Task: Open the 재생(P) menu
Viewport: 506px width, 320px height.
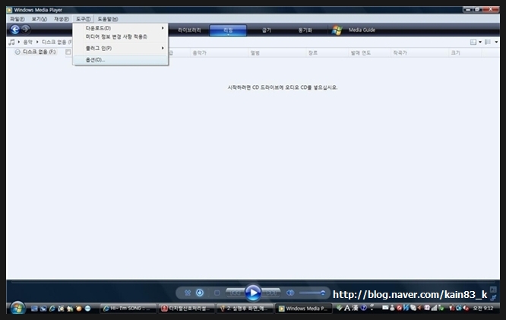Action: tap(62, 19)
